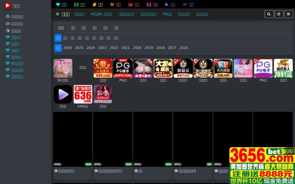
Task: Open viewing history with the clock button
Action: point(279,14)
